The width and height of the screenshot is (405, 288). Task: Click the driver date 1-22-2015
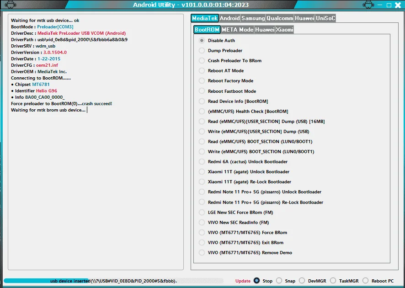tap(49, 59)
